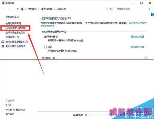
Task: Click the forward navigation arrow
Action: point(9,9)
